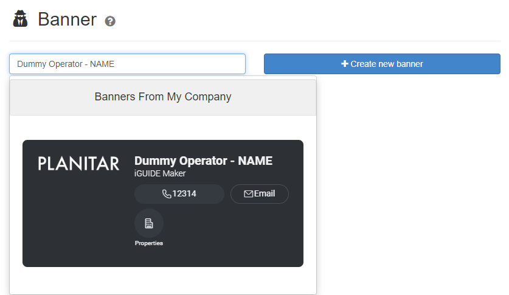Viewport: 509px width, 295px height.
Task: Open the Properties building icon
Action: click(149, 223)
